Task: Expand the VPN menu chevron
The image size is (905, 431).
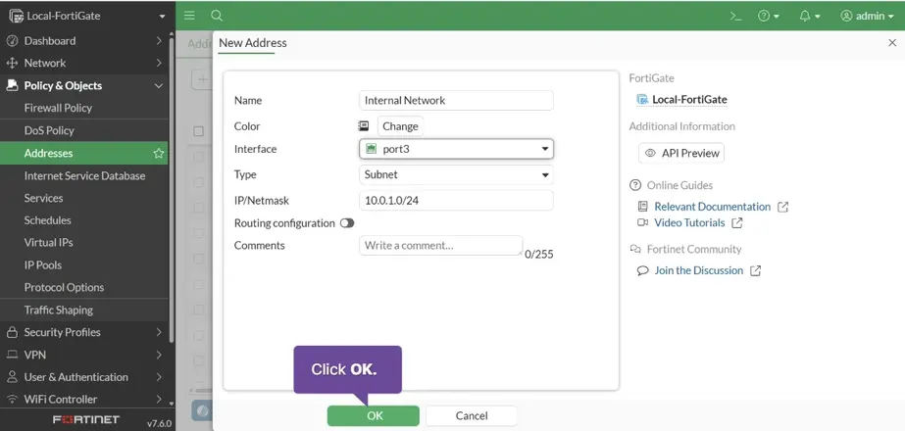Action: pyautogui.click(x=159, y=355)
